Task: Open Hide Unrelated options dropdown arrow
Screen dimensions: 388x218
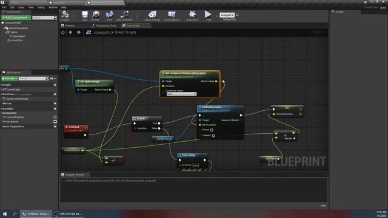Action: tap(137, 16)
